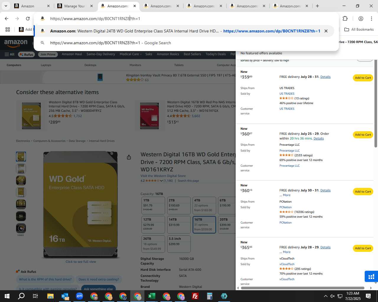Add the $365.93 vCloudTech offer to cart
Image resolution: width=378 pixels, height=302 pixels.
coord(363,248)
